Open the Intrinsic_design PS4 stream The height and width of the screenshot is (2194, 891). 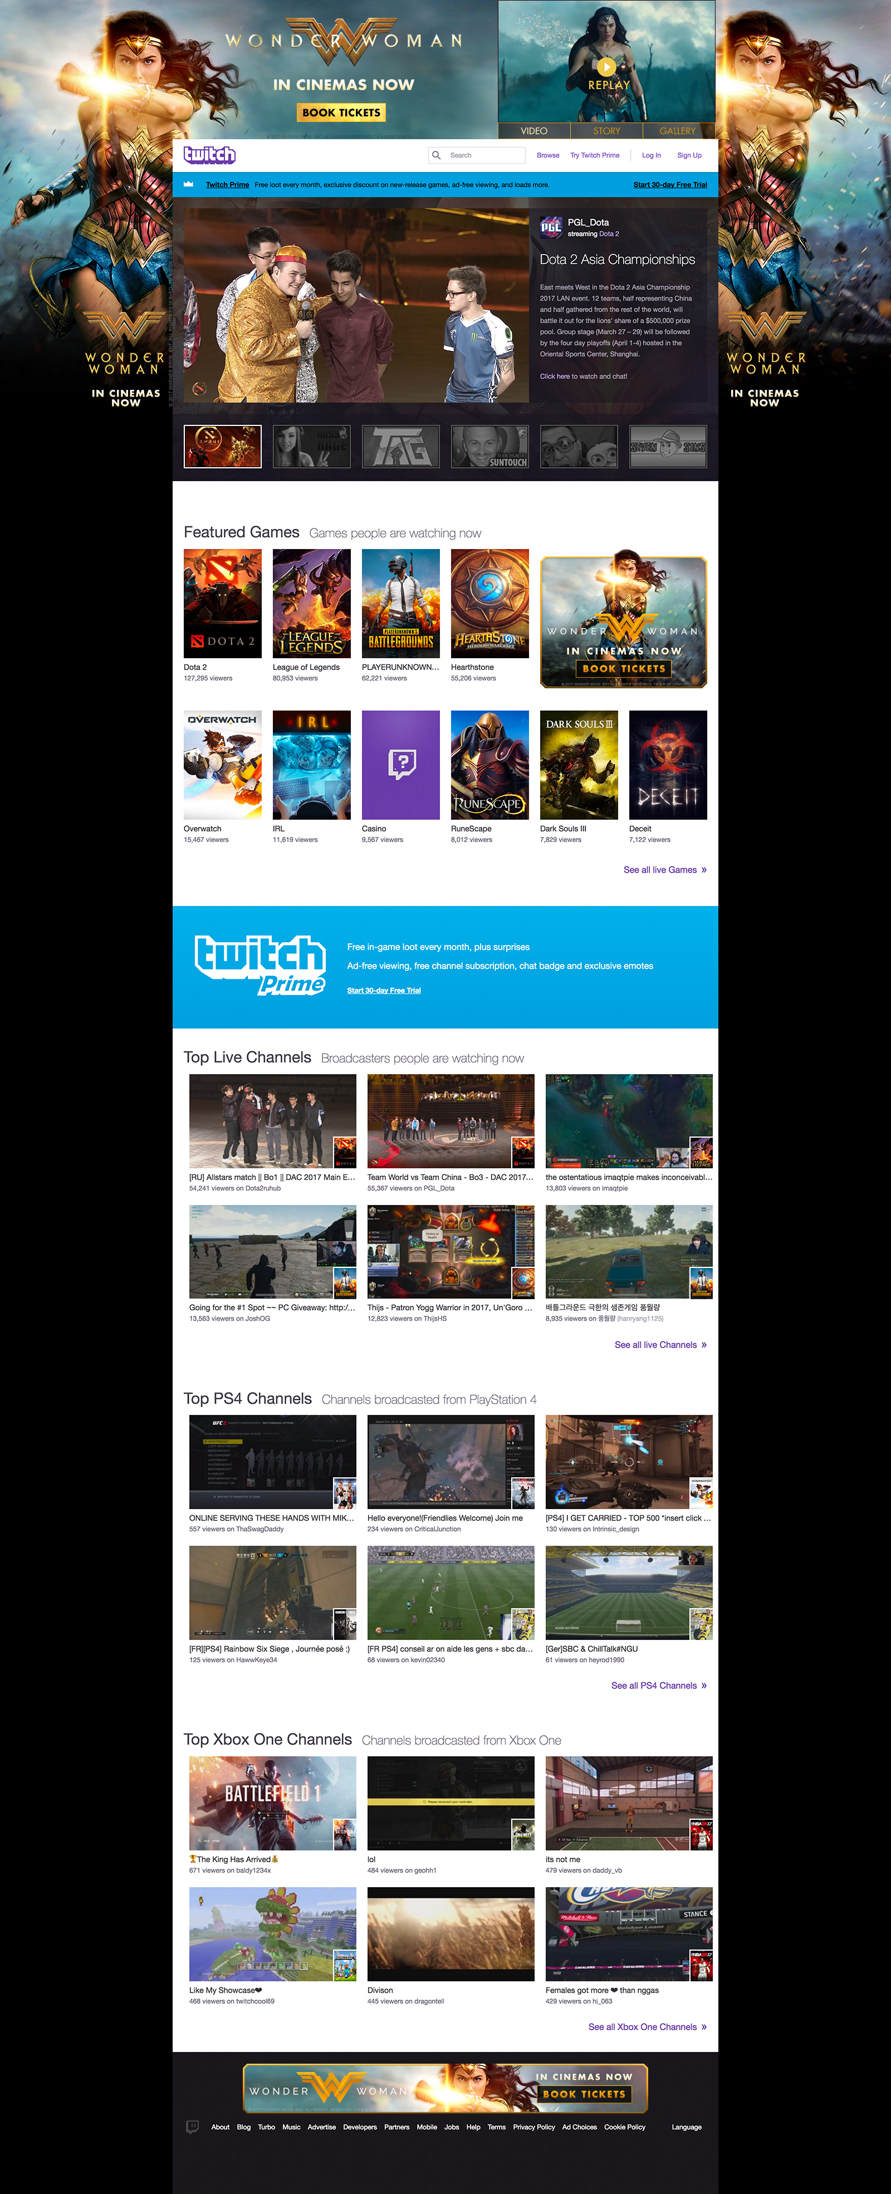pyautogui.click(x=629, y=1462)
